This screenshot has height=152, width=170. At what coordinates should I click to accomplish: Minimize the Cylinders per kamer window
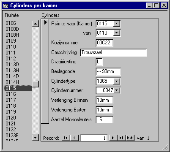[149, 5]
